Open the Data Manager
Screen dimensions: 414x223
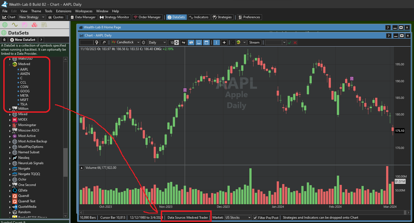83,17
